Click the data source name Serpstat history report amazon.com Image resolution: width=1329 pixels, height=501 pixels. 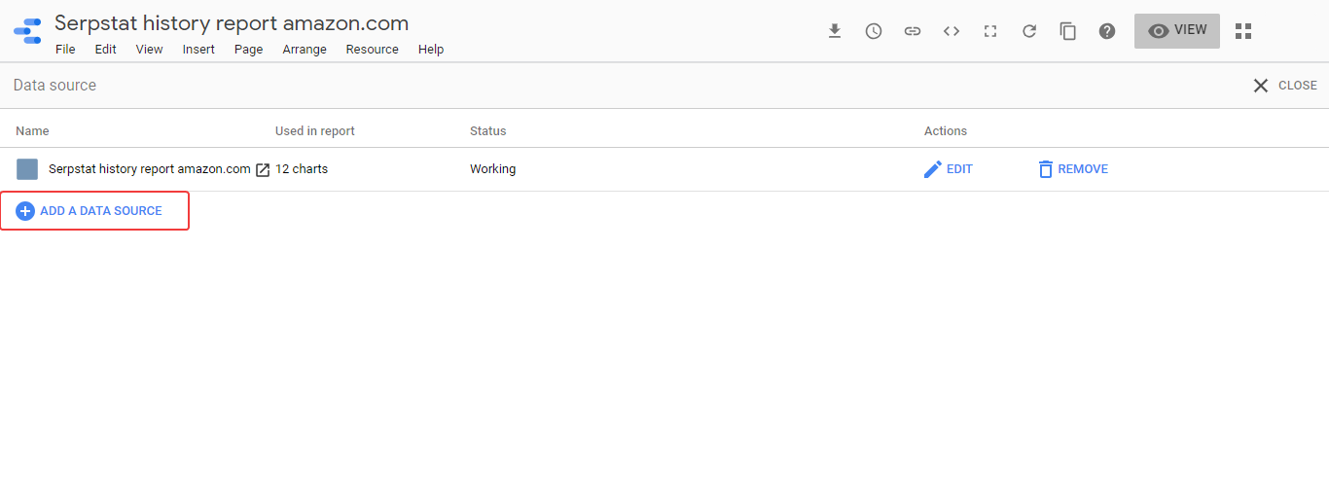click(150, 169)
